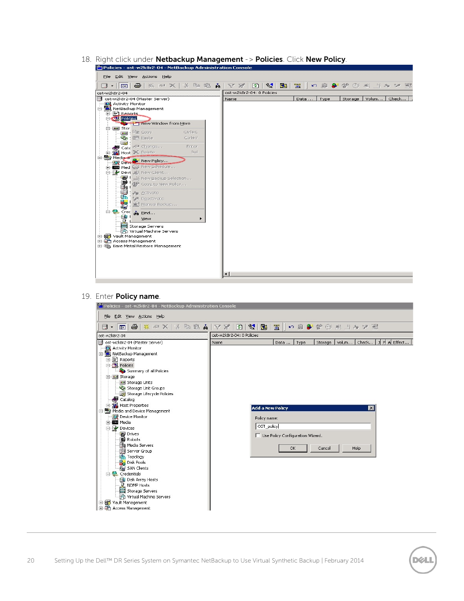The image size is (464, 601).
Task: Choose New Window from Here in context menu
Action: point(168,124)
